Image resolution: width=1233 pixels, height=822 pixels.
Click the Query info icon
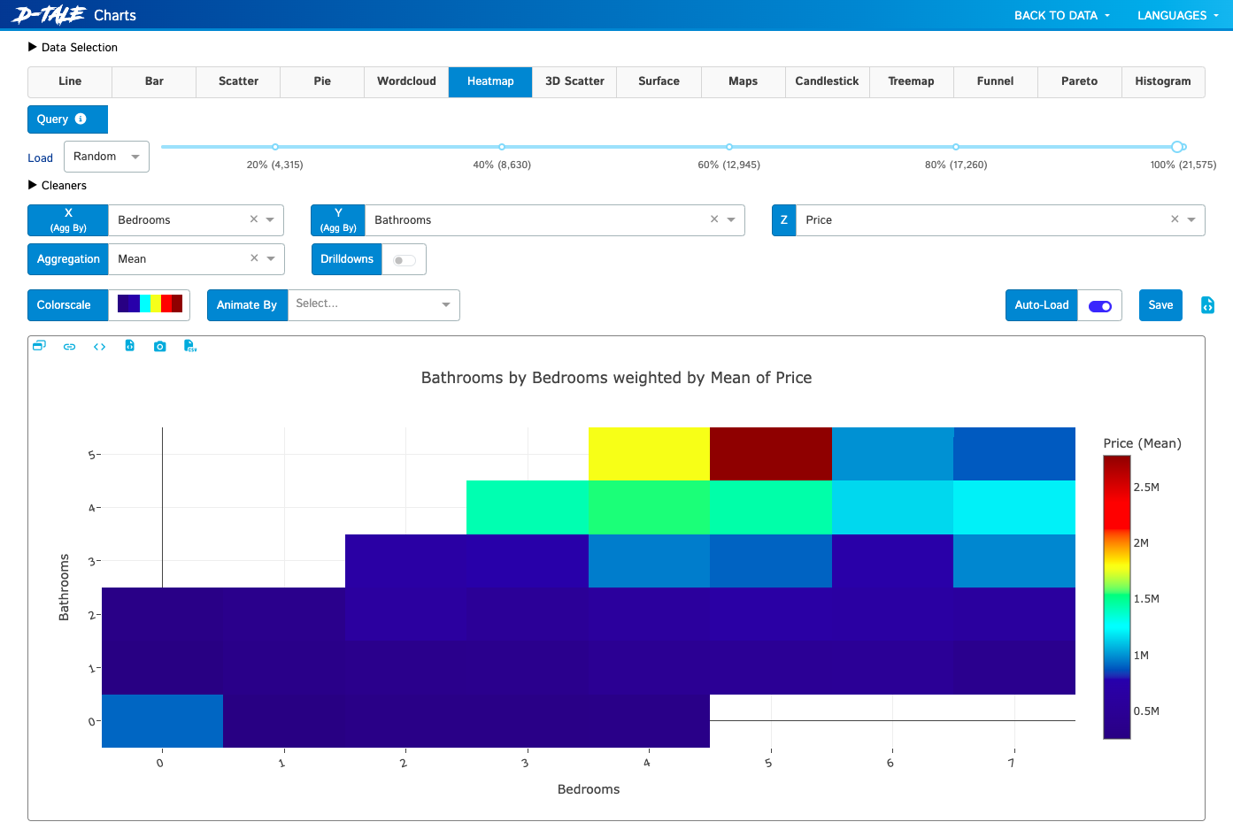click(81, 119)
